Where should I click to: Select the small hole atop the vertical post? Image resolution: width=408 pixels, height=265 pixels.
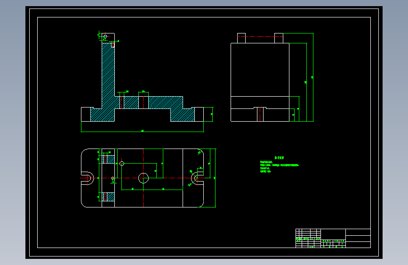105,37
